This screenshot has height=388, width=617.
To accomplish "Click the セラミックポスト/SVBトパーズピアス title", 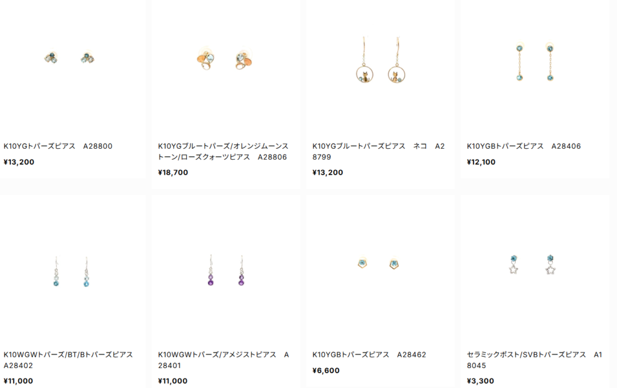I will 534,360.
